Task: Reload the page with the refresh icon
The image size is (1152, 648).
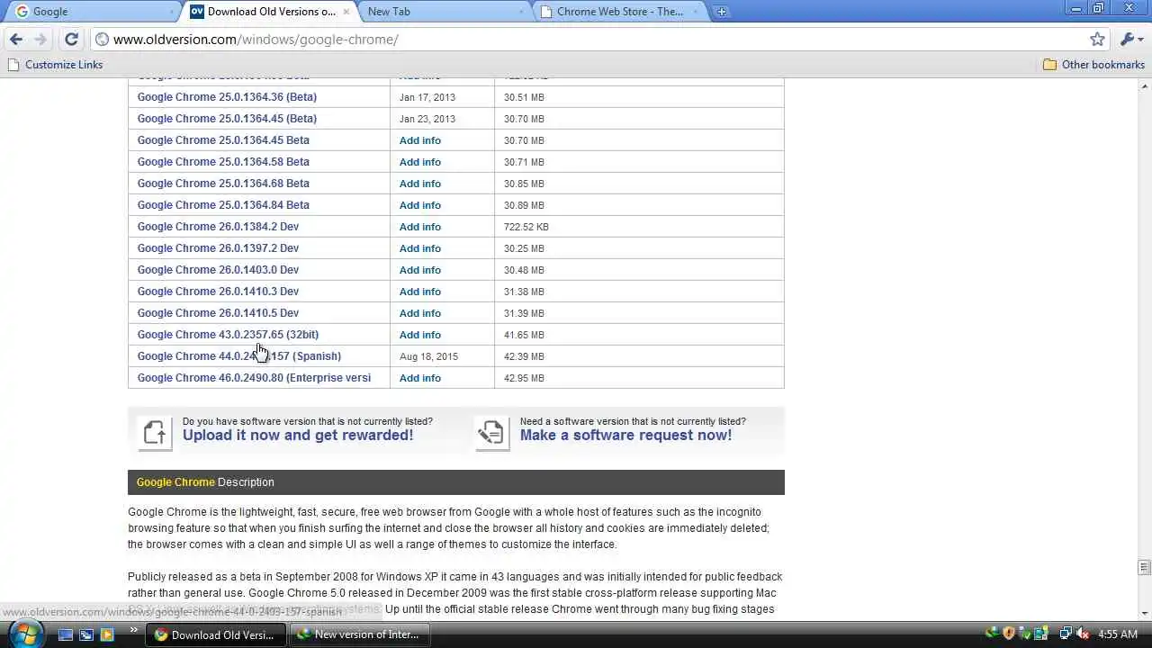Action: 72,40
